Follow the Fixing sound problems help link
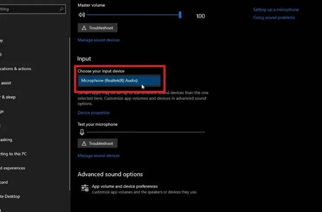Image resolution: width=322 pixels, height=212 pixels. [274, 18]
